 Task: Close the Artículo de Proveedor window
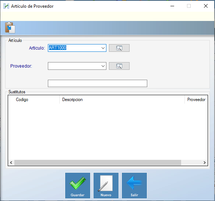[x=206, y=6]
